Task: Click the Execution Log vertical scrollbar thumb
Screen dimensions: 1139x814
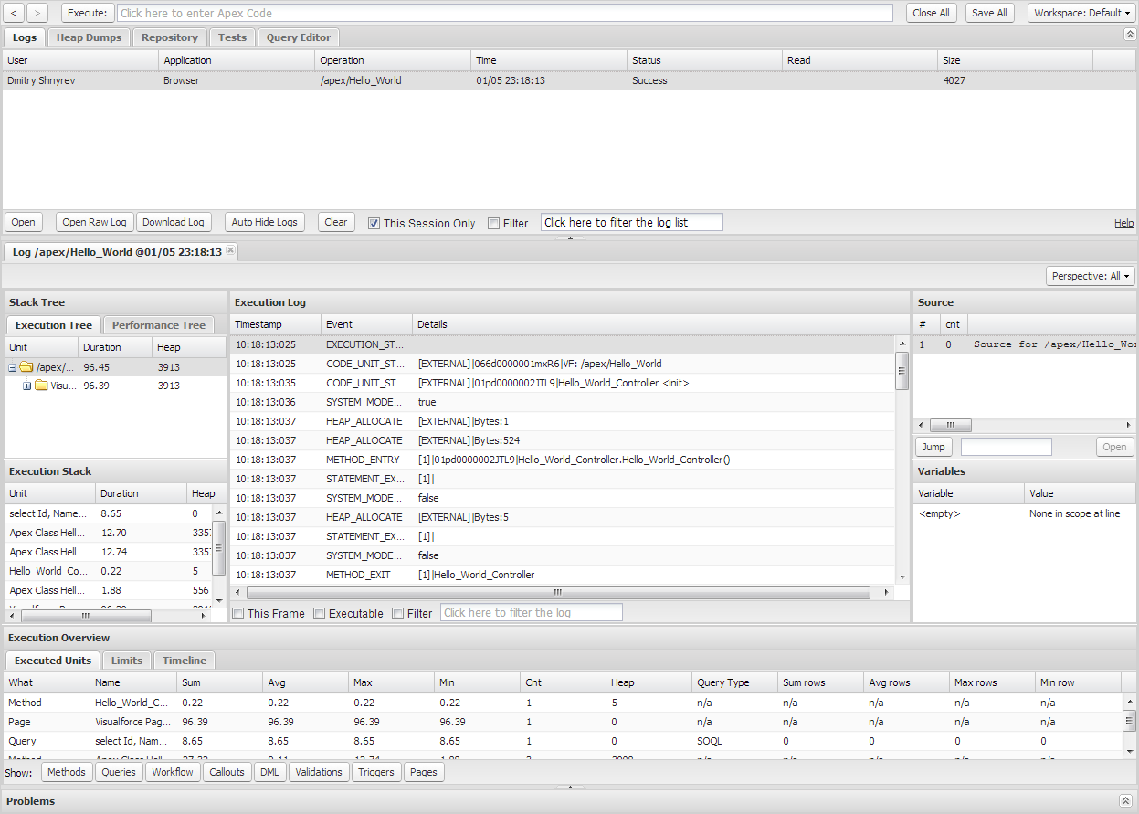Action: (902, 372)
